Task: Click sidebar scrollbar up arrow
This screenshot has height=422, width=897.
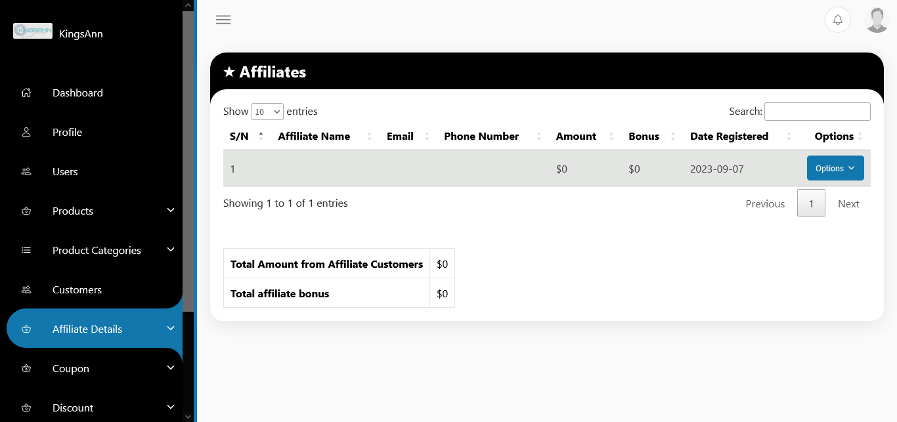Action: click(x=188, y=5)
